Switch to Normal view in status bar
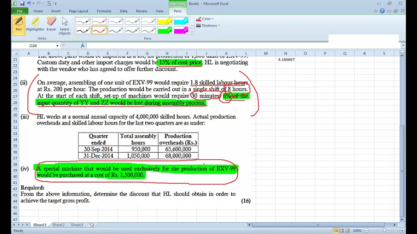The image size is (417, 234). click(336, 231)
